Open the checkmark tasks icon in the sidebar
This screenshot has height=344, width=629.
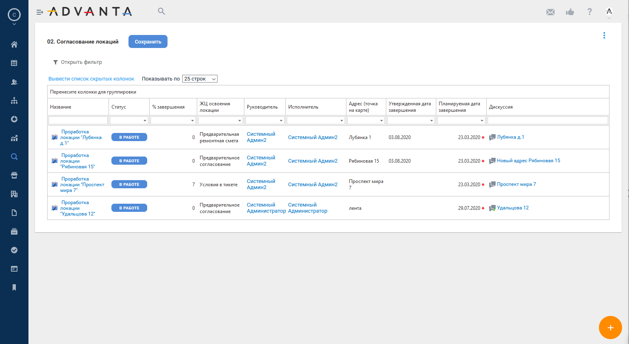[14, 250]
